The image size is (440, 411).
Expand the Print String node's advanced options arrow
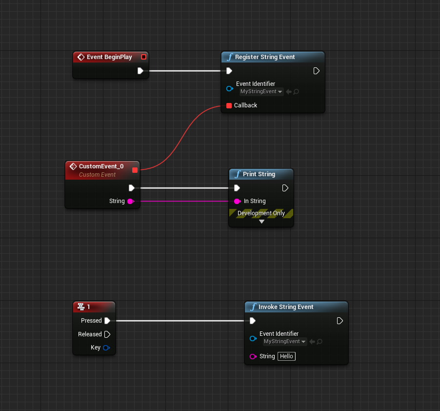click(261, 222)
